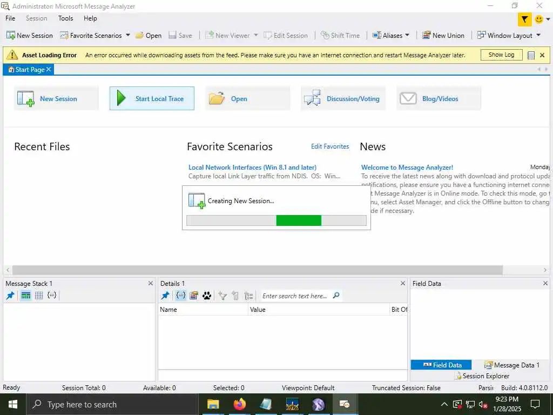The width and height of the screenshot is (553, 415).
Task: Click the Edit Favorites link
Action: (x=330, y=146)
